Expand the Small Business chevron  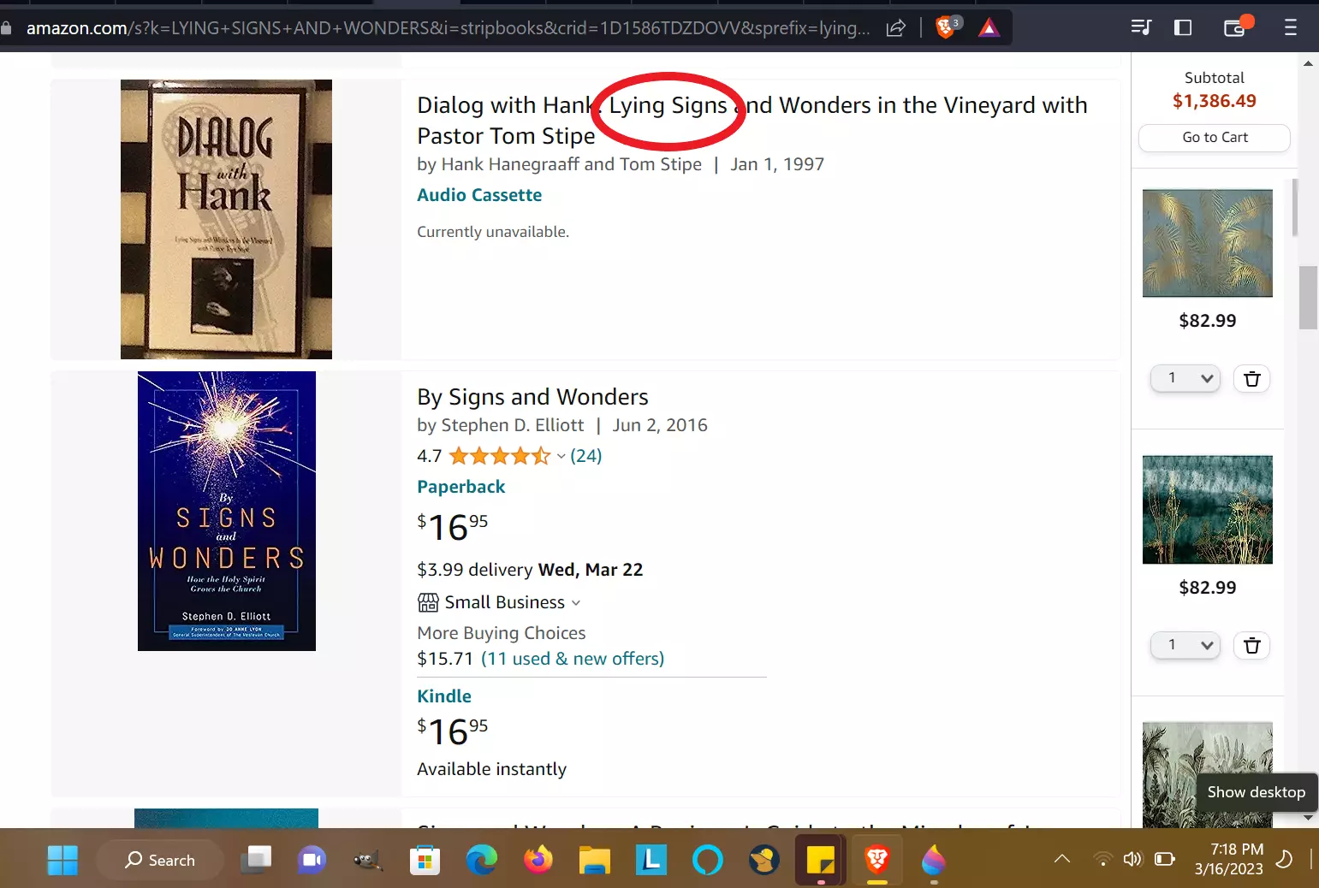[576, 603]
